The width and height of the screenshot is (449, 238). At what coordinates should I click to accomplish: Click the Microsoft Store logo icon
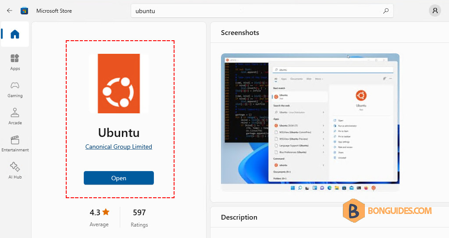[x=25, y=11]
